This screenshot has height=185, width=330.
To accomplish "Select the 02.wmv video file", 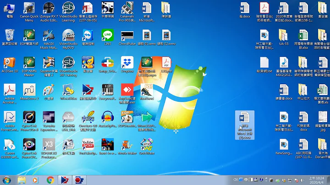I will click(x=166, y=37).
